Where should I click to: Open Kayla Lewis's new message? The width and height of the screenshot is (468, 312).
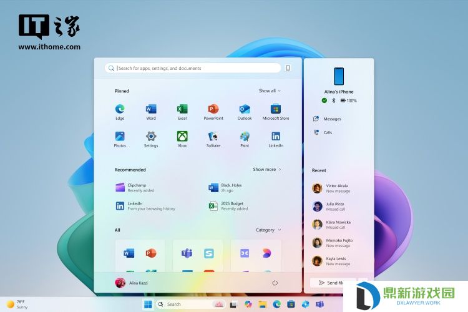(x=331, y=261)
